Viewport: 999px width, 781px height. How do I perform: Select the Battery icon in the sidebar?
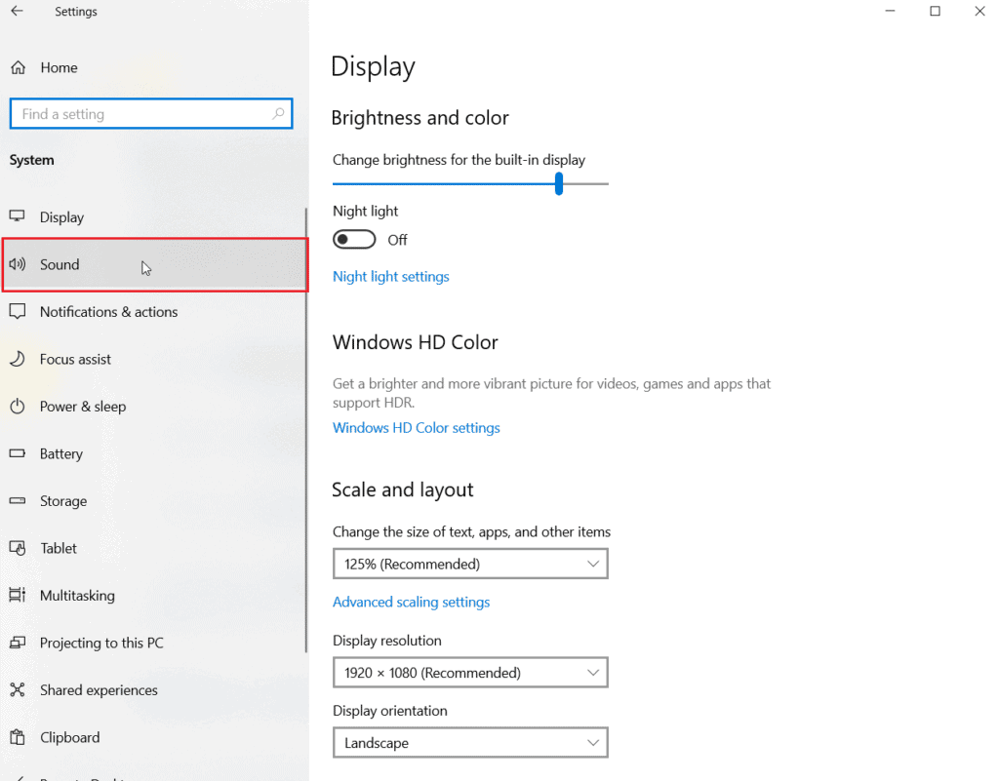[18, 453]
